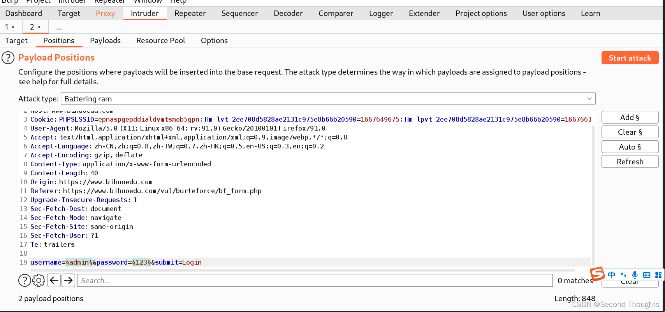Open the Resource Pool sub-tab
The height and width of the screenshot is (312, 665).
point(161,40)
